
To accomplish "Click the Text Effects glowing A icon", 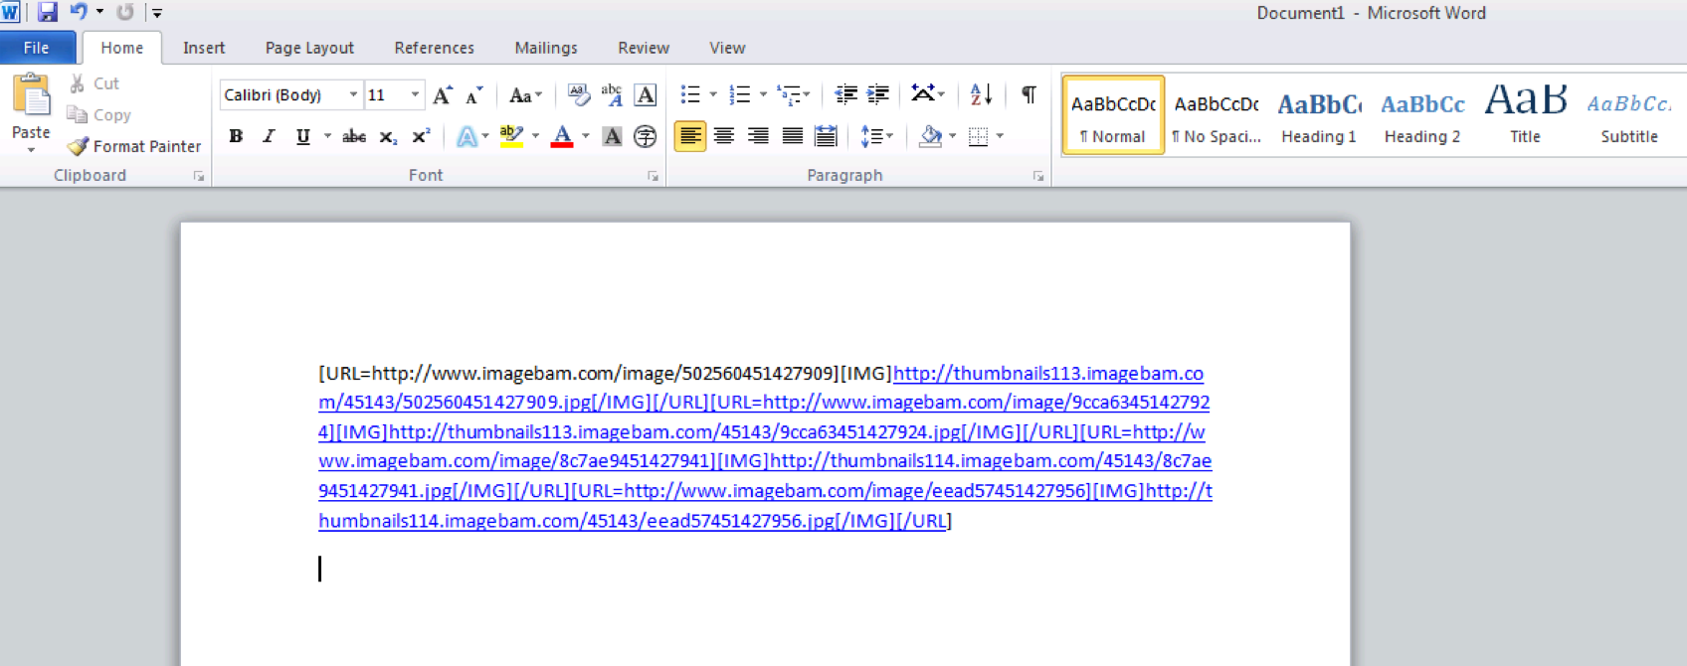I will coord(467,136).
